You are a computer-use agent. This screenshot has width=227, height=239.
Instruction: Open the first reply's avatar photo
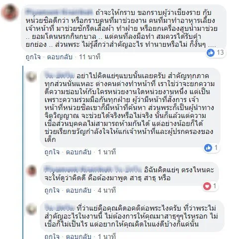pyautogui.click(x=31, y=77)
